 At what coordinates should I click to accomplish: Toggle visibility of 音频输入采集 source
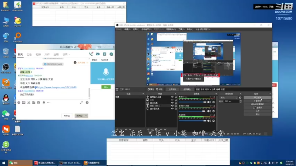[172, 97]
